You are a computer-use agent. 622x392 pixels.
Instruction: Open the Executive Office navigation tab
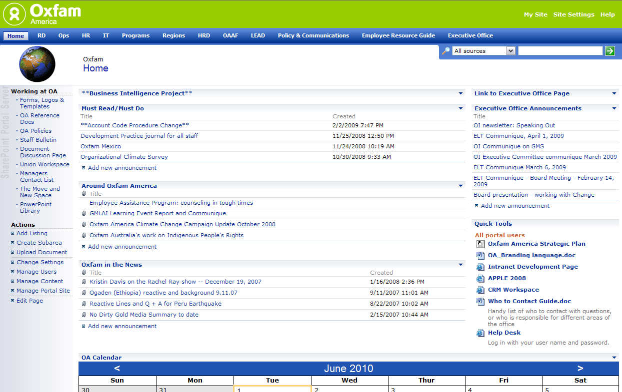[x=470, y=35]
